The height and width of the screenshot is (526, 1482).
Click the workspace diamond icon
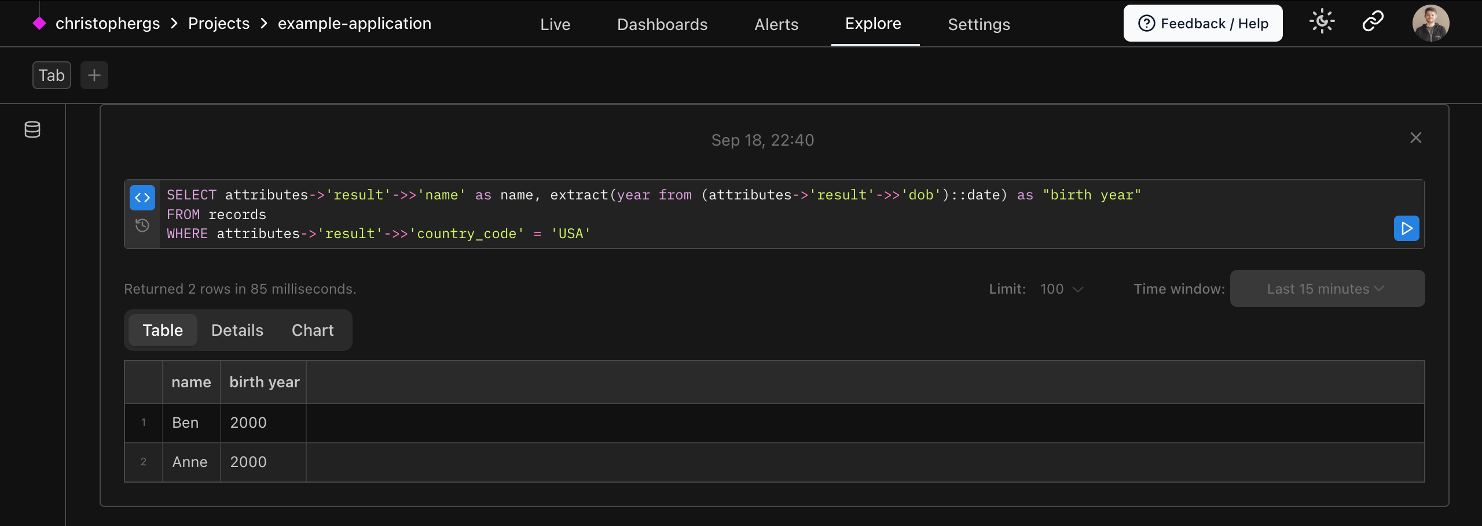tap(39, 23)
